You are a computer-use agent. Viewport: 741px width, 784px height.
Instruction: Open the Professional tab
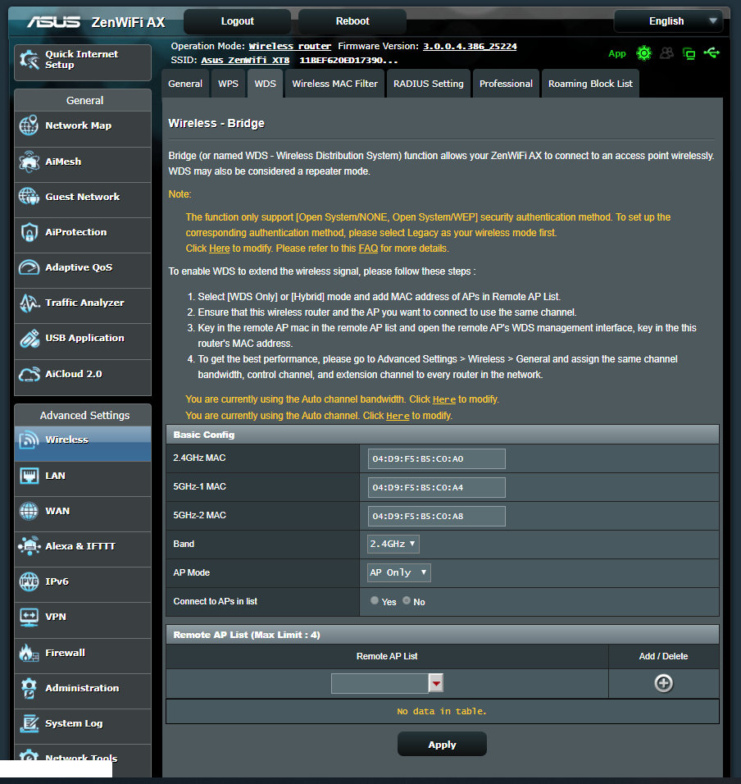click(x=506, y=84)
